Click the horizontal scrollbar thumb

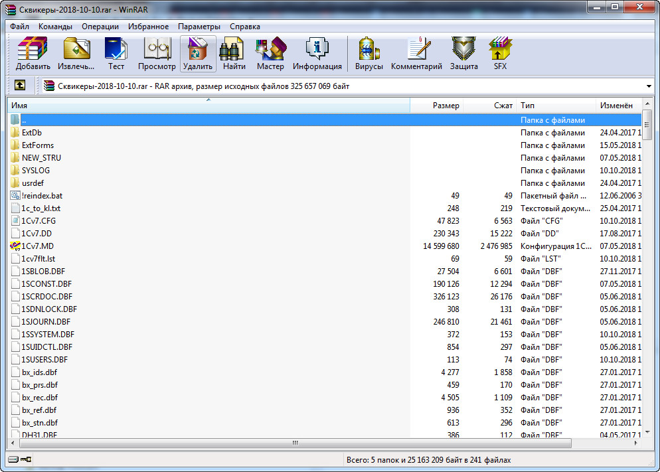[295, 443]
